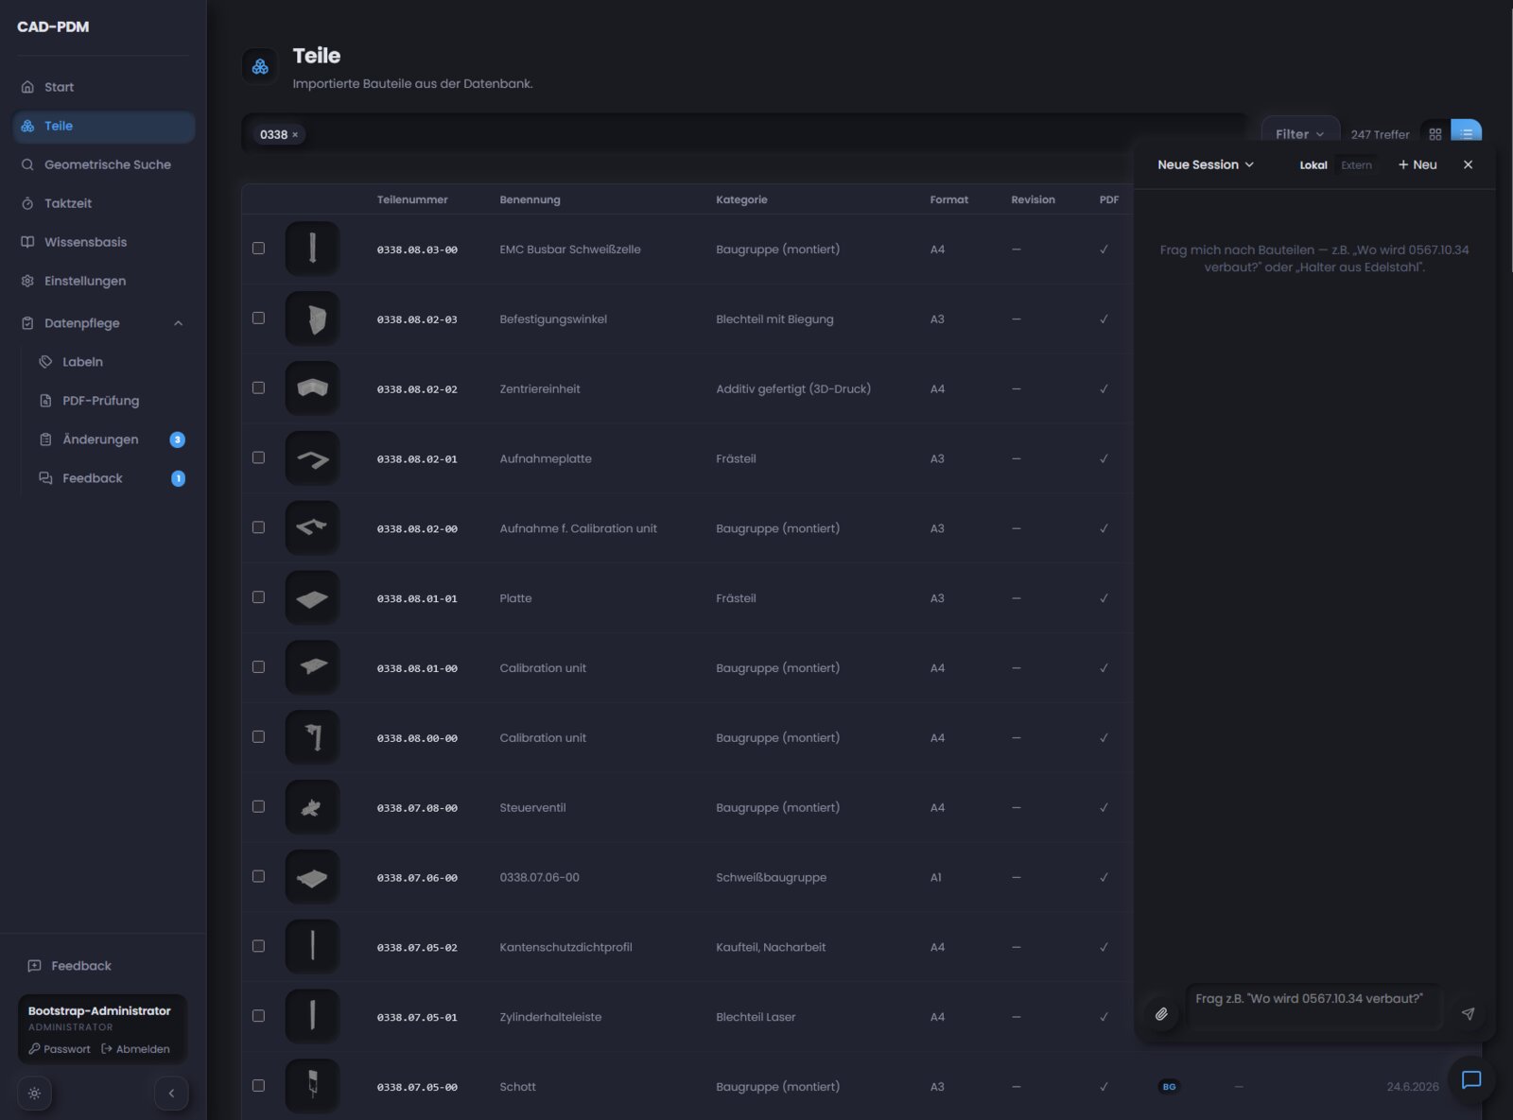Open thumbnail of Schott part
This screenshot has width=1513, height=1120.
pos(312,1086)
